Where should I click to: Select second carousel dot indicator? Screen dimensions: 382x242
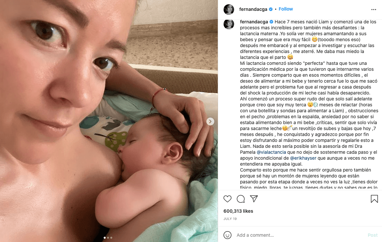click(108, 238)
